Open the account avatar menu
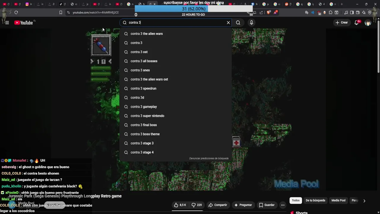This screenshot has height=214, width=380. (368, 23)
